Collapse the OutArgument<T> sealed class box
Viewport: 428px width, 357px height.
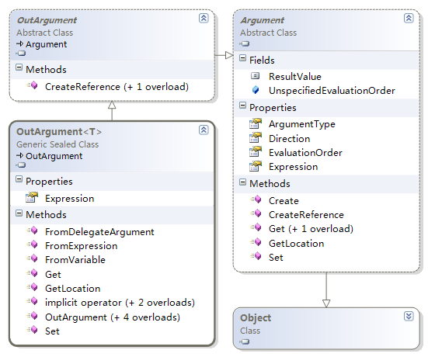click(204, 130)
